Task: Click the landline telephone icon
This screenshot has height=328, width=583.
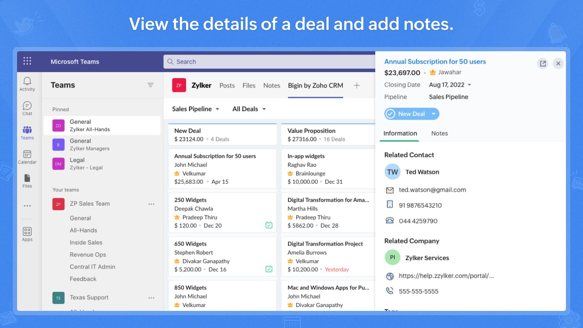Action: (x=390, y=221)
